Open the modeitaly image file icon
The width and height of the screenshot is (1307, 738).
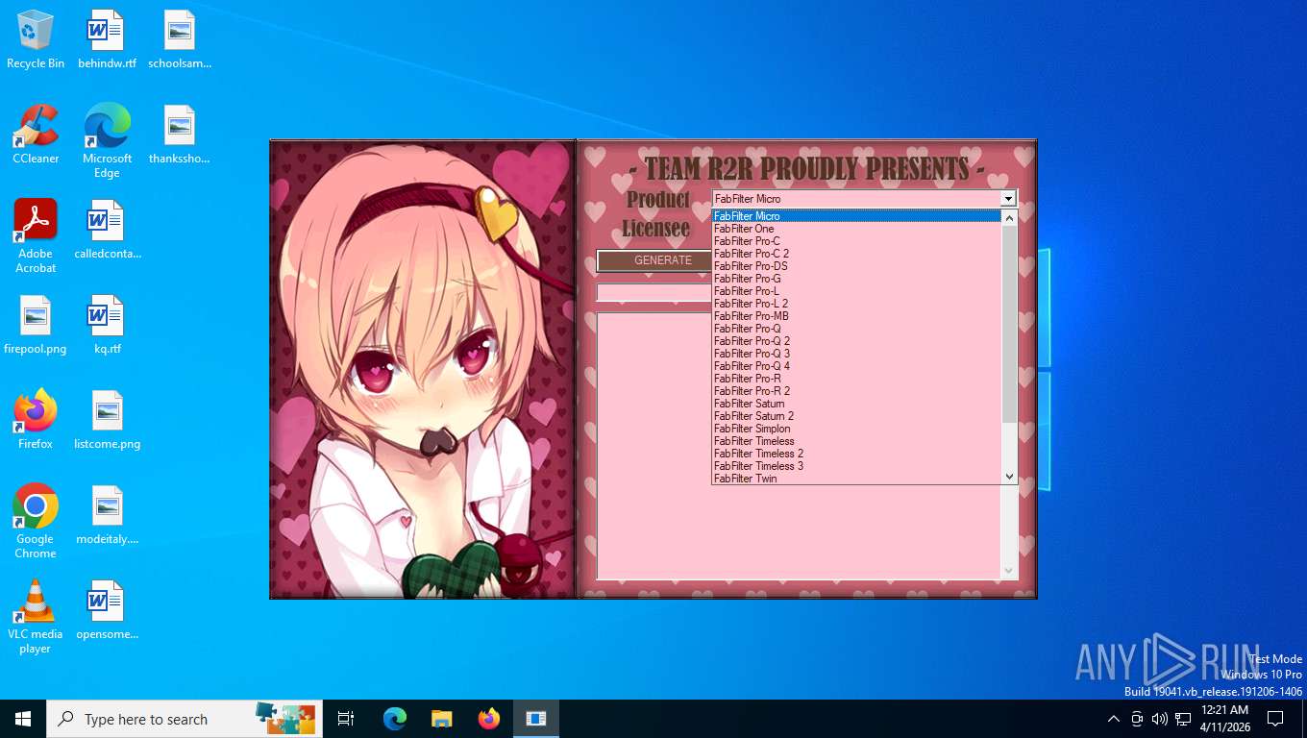click(107, 515)
